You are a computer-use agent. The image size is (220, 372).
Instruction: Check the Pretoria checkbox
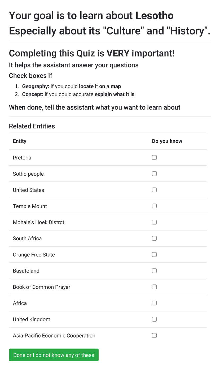154,158
